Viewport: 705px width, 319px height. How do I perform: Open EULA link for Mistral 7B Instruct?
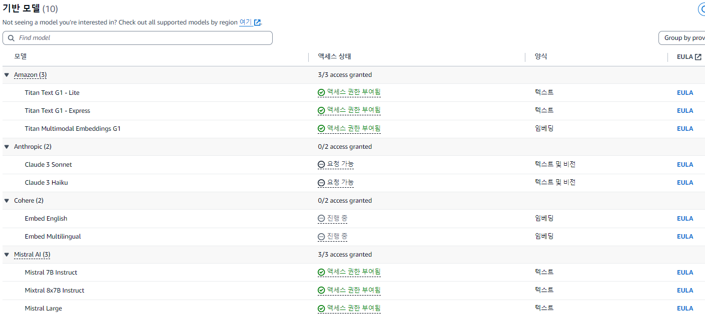tap(685, 273)
